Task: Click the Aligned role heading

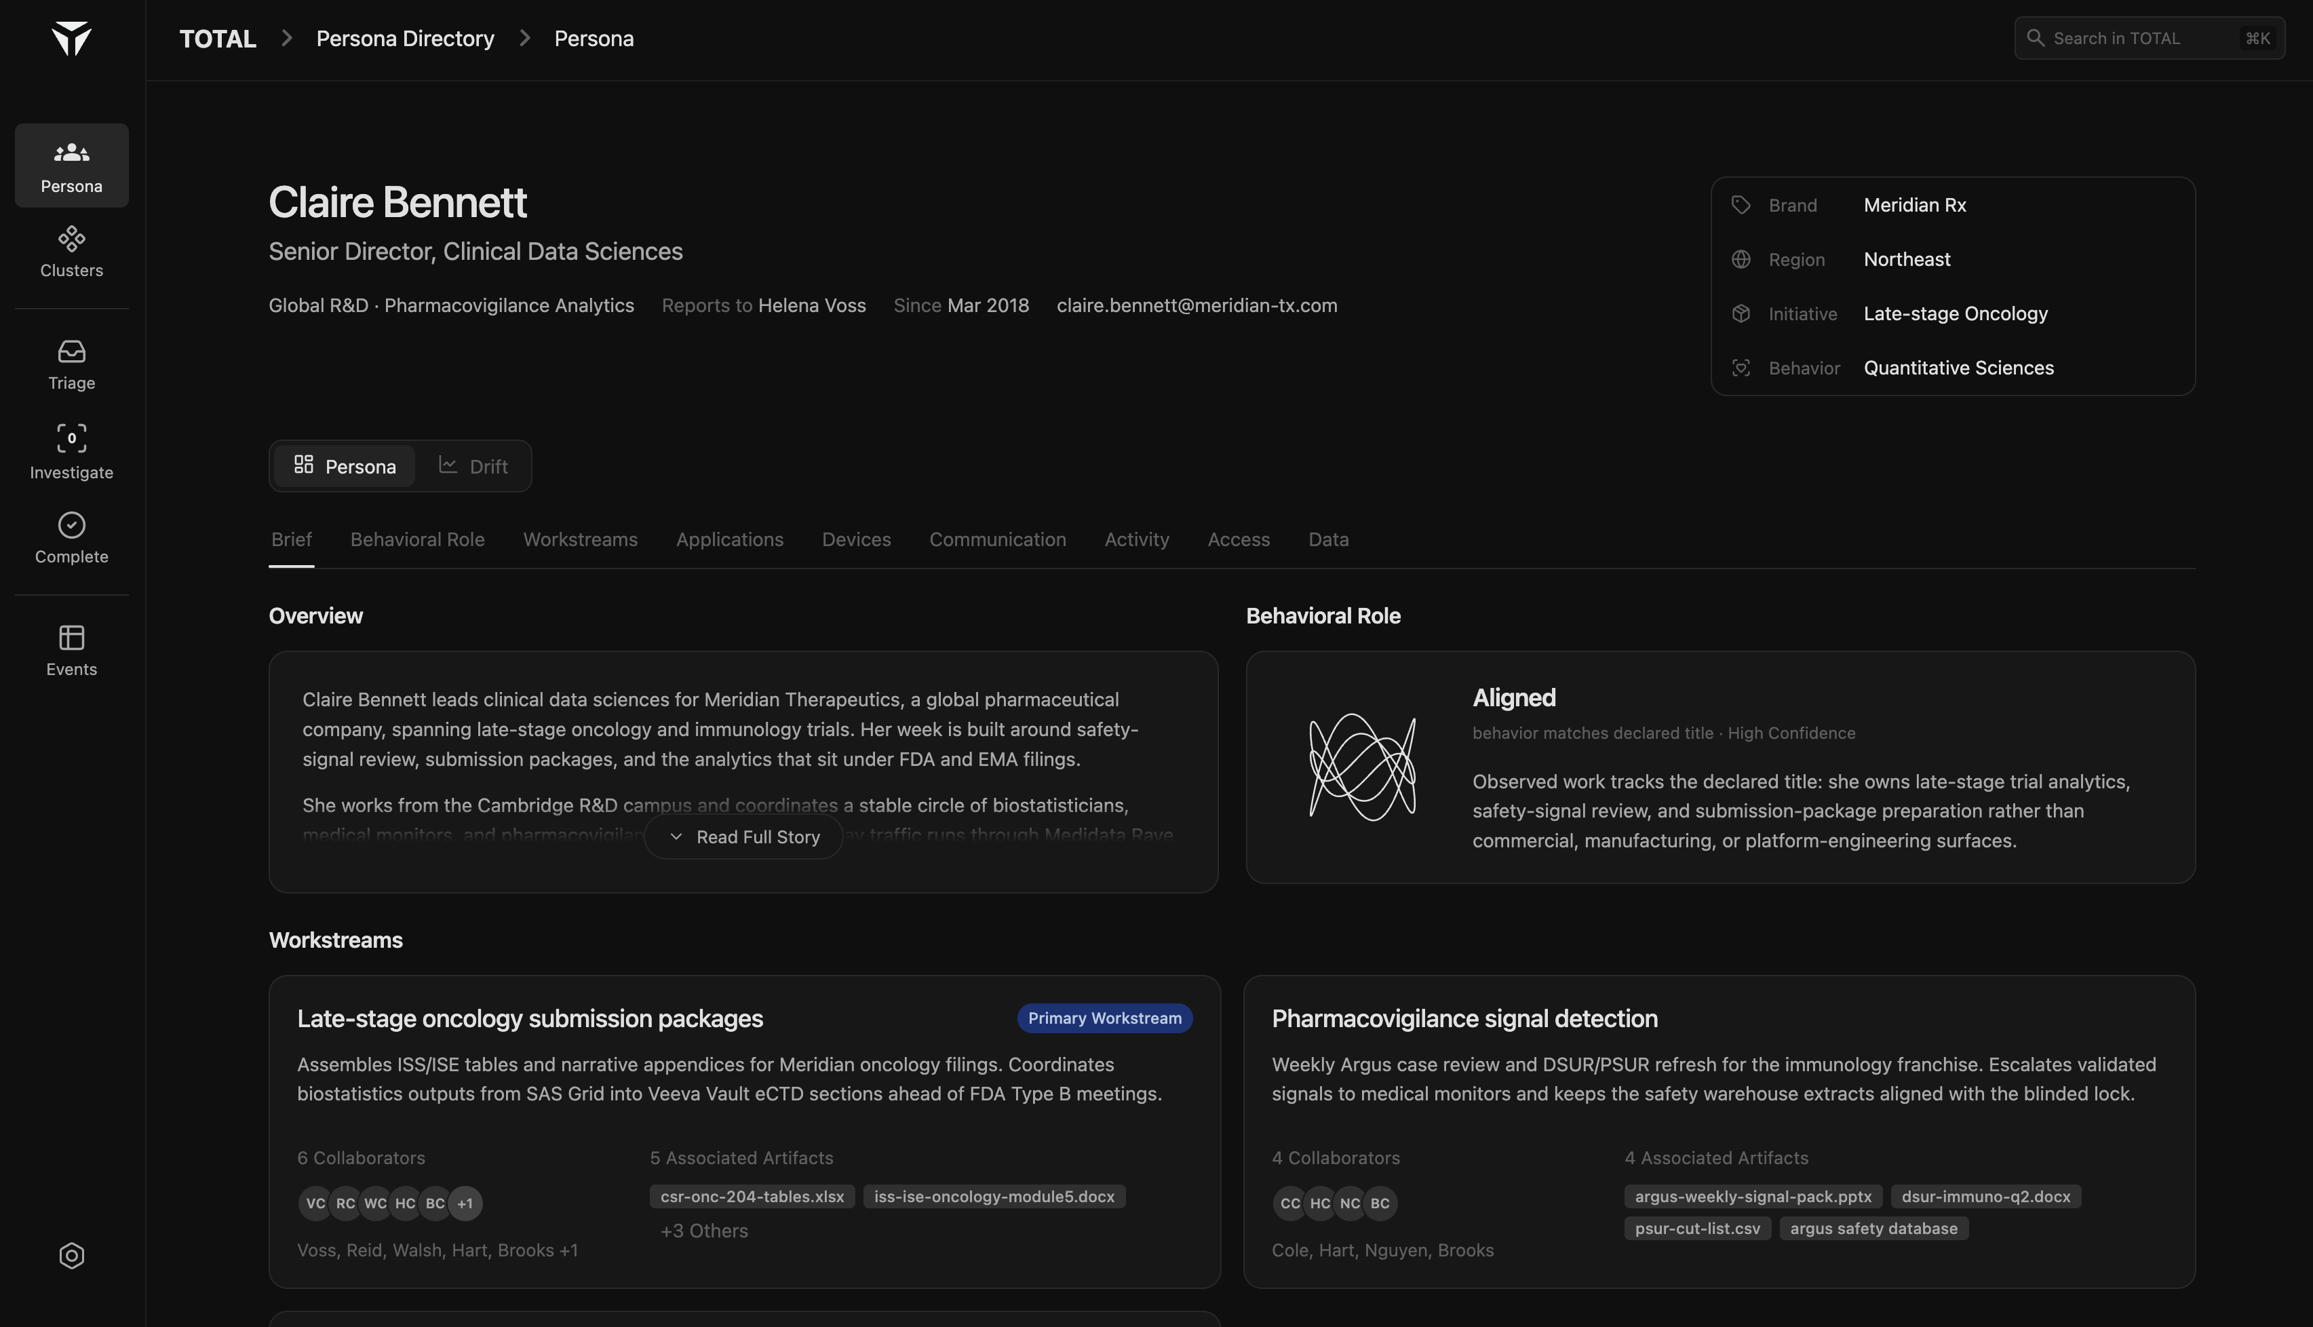Action: point(1514,698)
